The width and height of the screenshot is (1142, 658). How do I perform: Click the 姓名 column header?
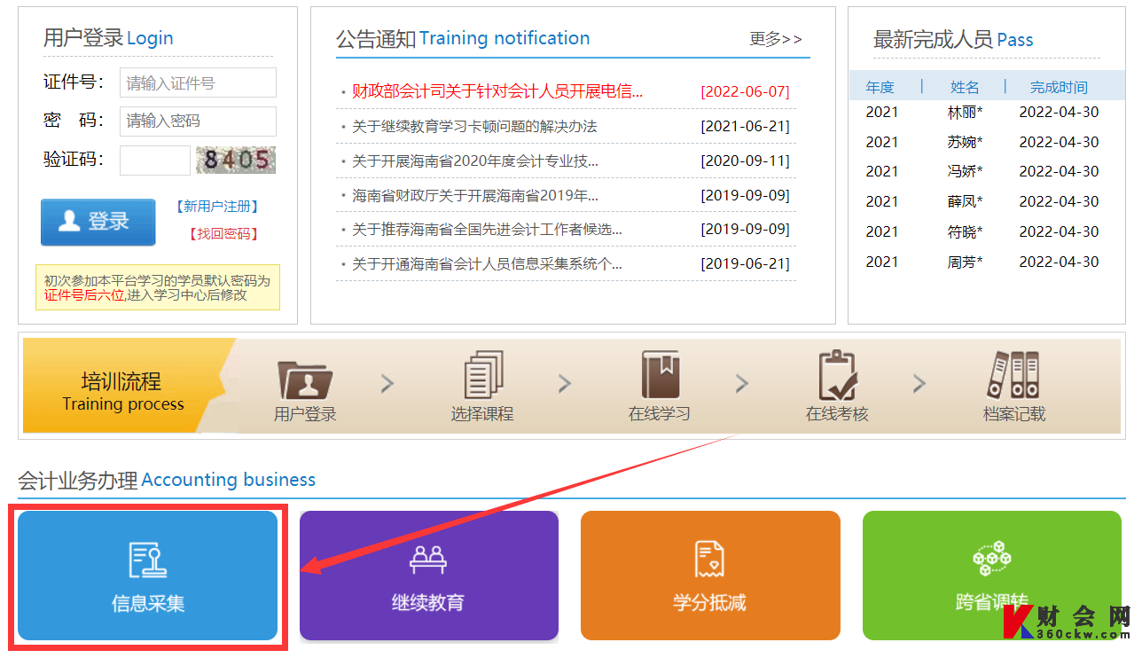965,87
